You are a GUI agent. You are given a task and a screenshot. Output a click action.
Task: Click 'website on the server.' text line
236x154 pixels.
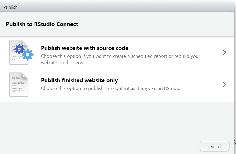click(64, 63)
